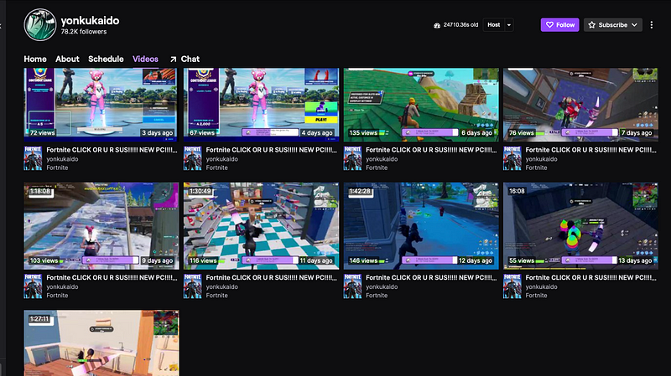Open video title under the 55 views thumbnail

pos(591,278)
